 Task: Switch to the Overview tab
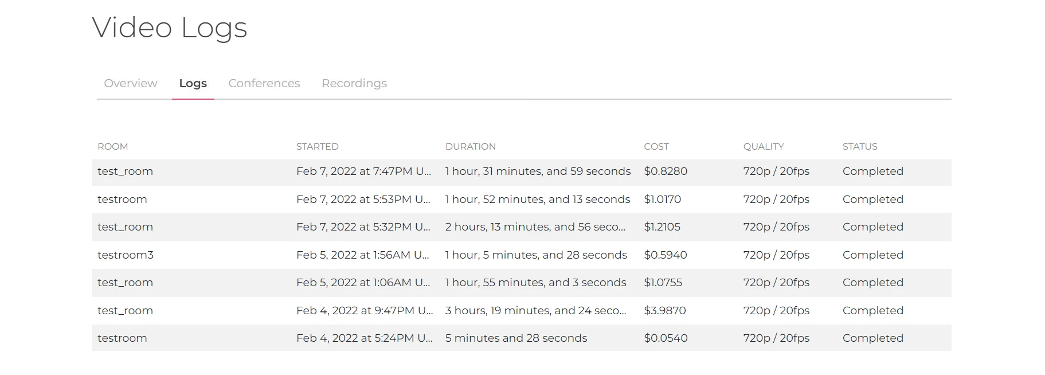tap(130, 83)
